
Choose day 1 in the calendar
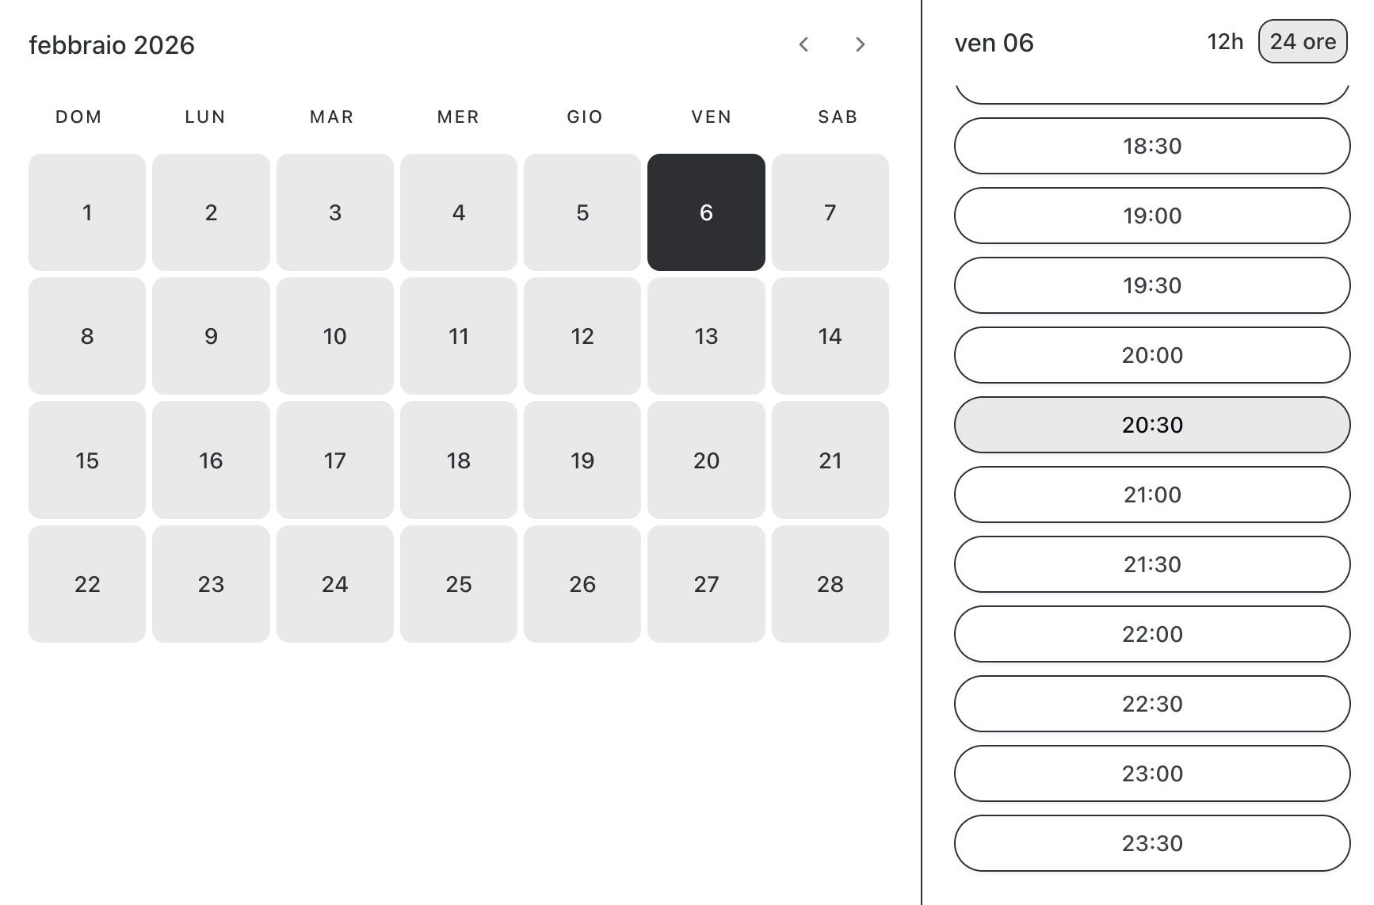tap(87, 212)
